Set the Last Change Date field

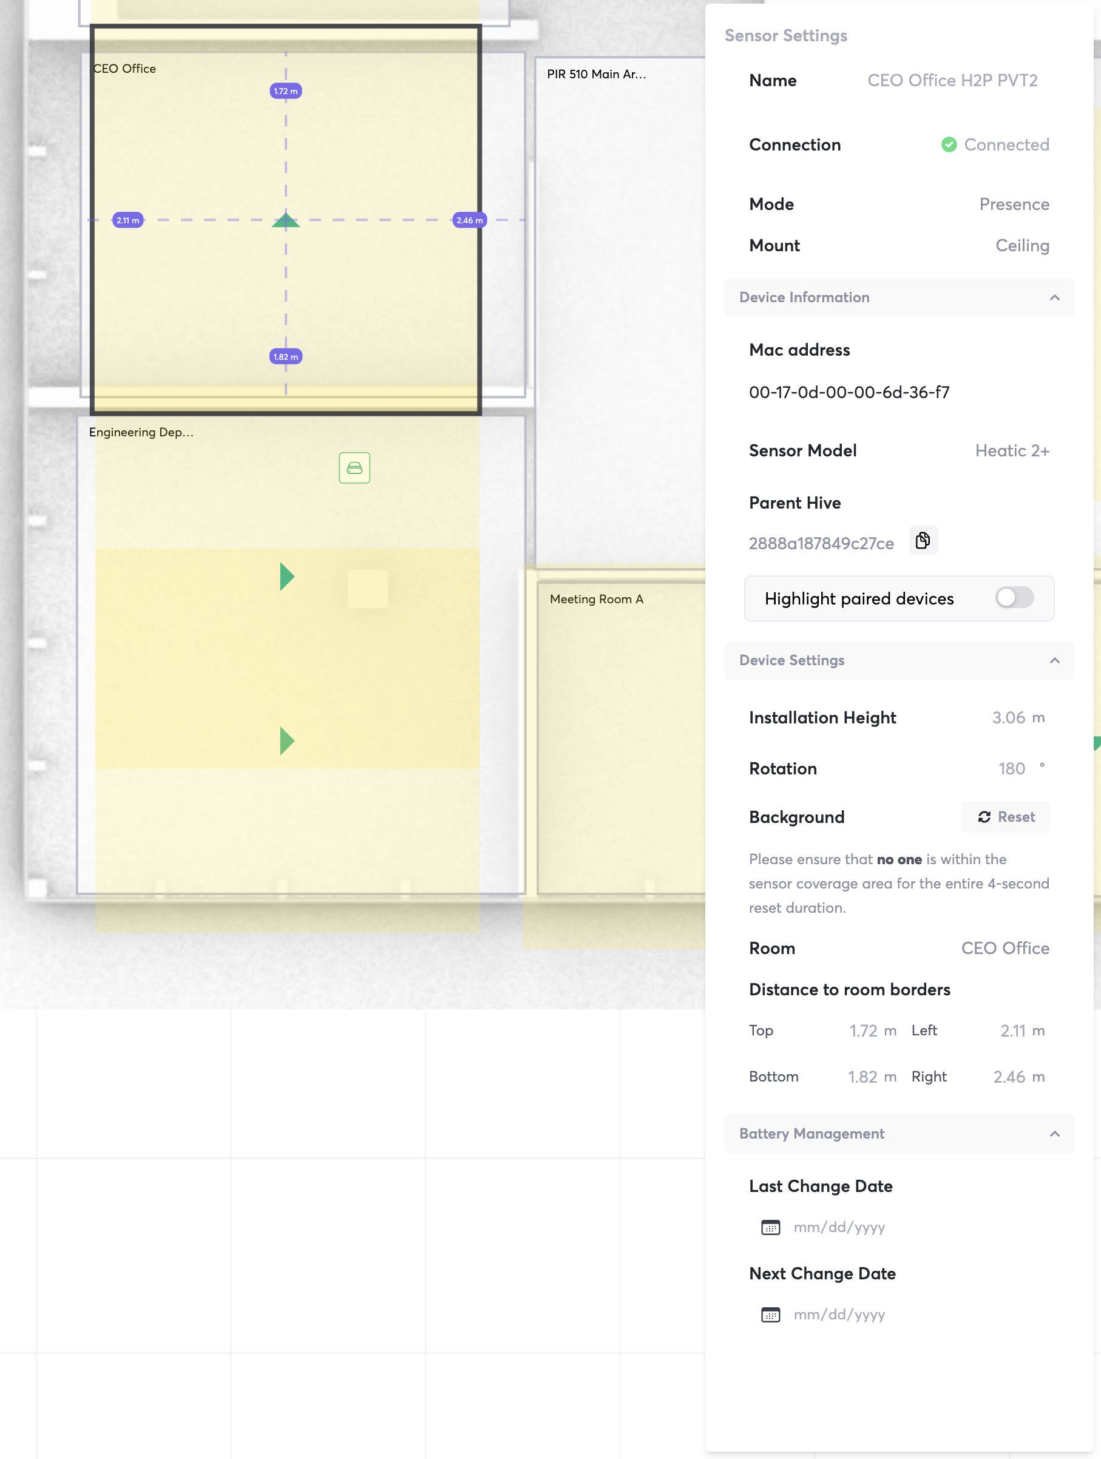pos(839,1228)
